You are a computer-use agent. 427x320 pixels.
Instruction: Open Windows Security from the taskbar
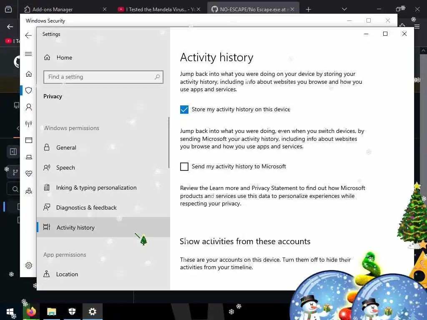72,312
